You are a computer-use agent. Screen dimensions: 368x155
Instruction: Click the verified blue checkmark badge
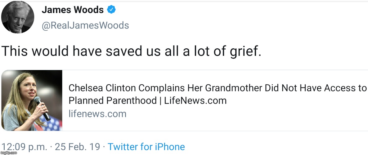click(111, 10)
